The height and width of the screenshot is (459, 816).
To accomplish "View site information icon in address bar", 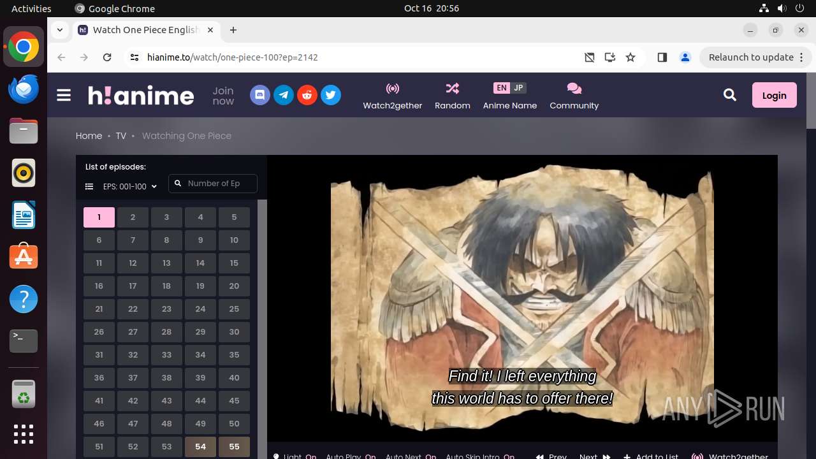I will (134, 57).
